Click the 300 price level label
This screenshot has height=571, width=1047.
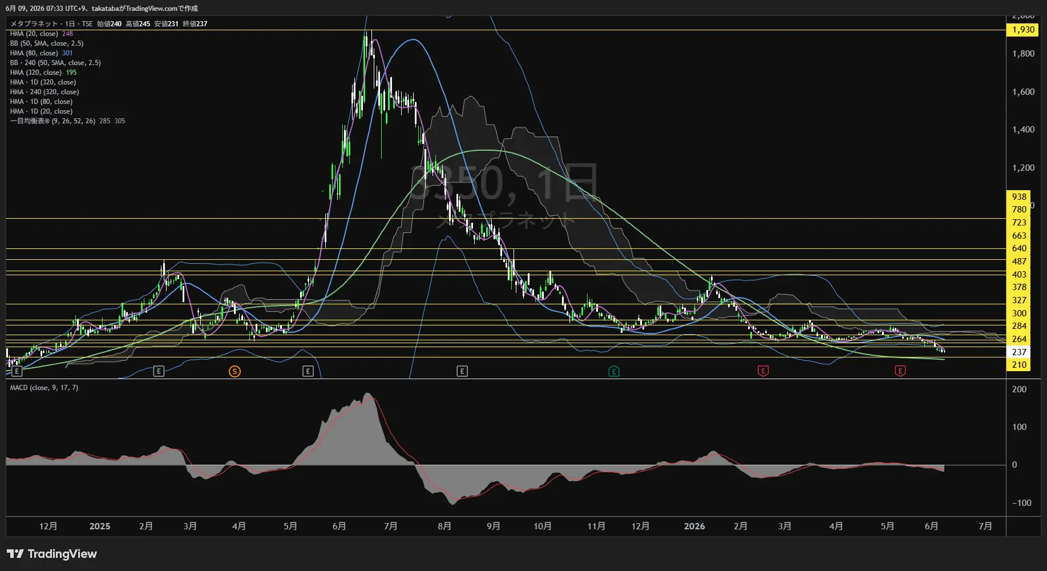(x=1019, y=313)
